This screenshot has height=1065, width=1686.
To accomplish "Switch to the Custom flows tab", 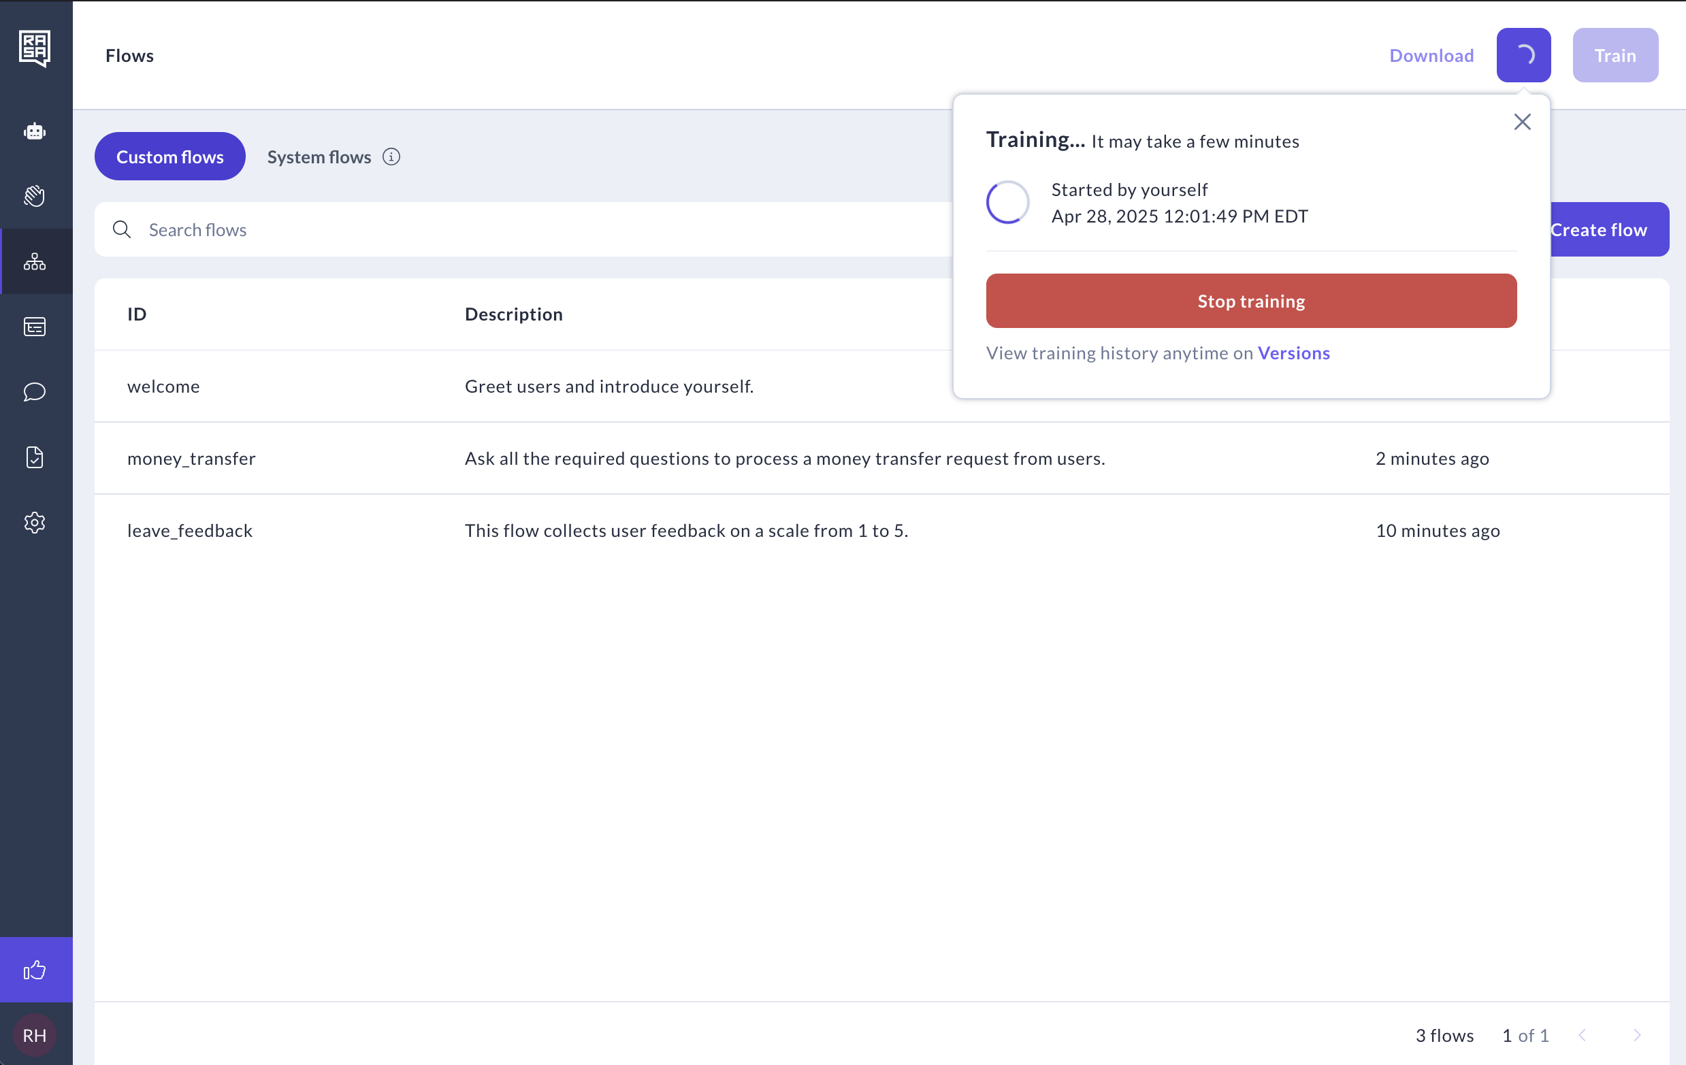I will click(170, 156).
